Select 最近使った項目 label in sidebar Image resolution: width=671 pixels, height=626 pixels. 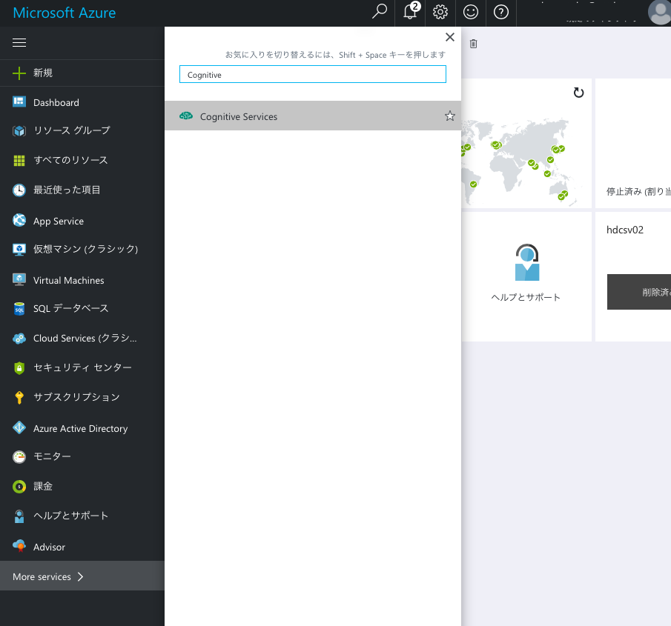coord(67,190)
